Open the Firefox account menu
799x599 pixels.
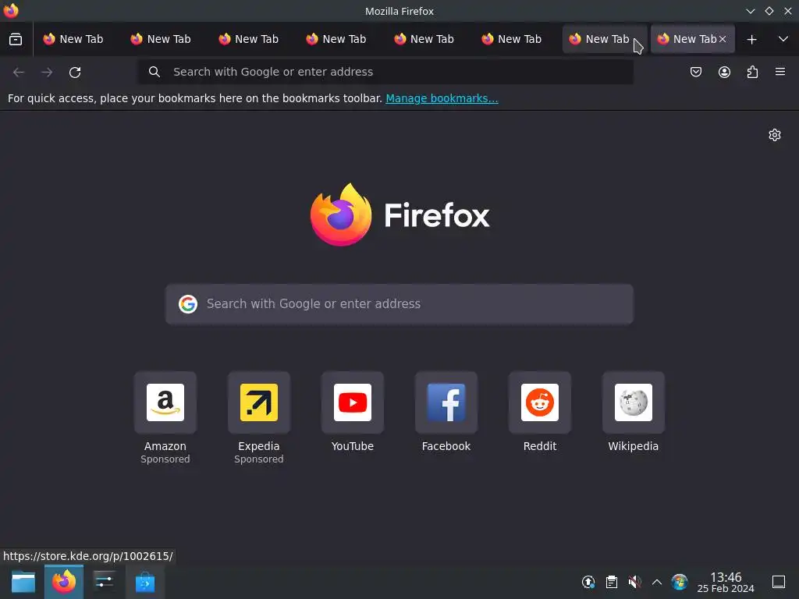(724, 73)
